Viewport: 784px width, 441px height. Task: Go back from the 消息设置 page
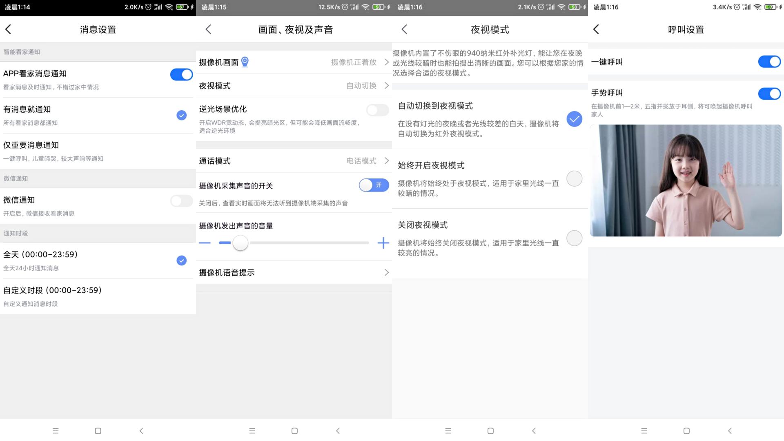pos(9,29)
